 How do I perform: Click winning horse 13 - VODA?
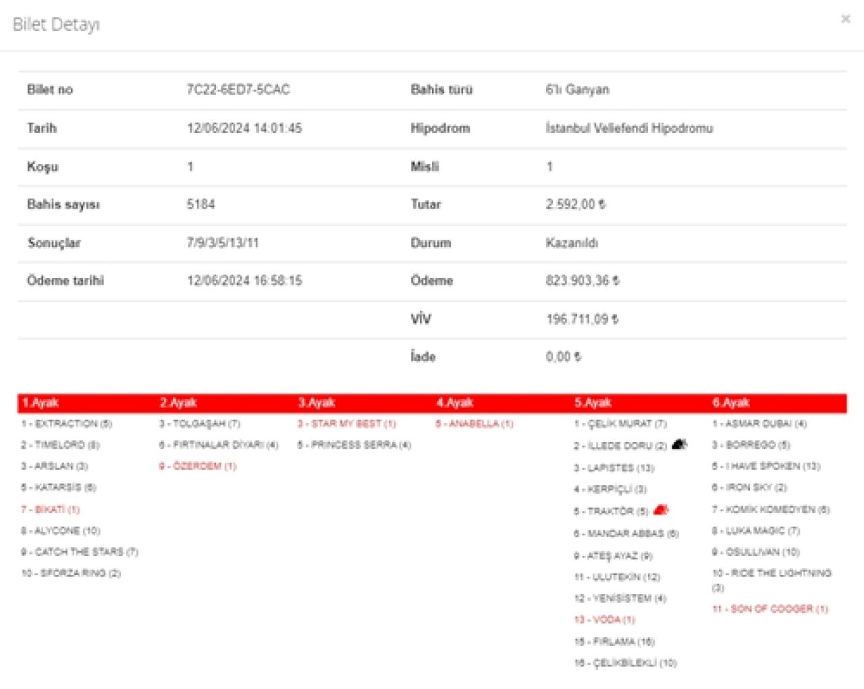(604, 619)
